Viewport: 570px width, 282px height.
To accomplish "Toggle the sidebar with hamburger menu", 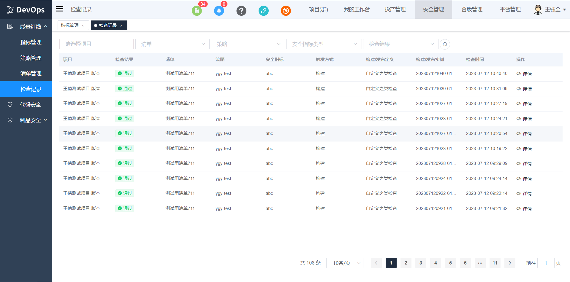I will [x=59, y=9].
